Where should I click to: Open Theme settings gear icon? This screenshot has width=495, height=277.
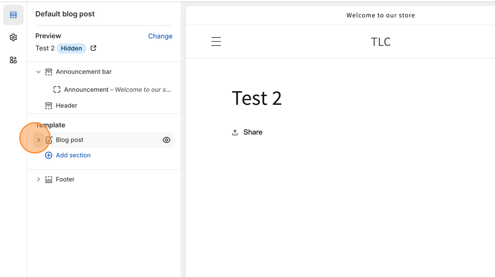click(x=13, y=38)
